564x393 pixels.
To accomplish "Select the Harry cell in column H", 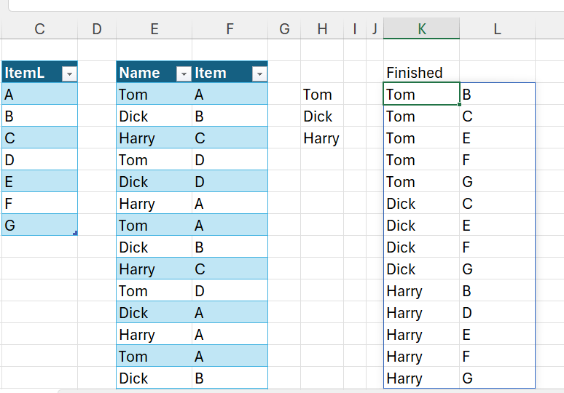I will (321, 138).
